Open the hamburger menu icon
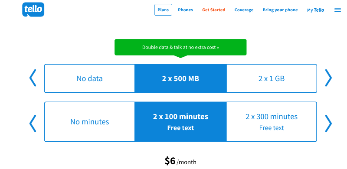Screen dimensions: 347x169 tap(337, 10)
